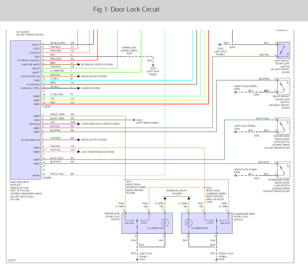Screen dimensions: 308x272
Task: Select the WHT/VIO wire label
Action: [55, 150]
